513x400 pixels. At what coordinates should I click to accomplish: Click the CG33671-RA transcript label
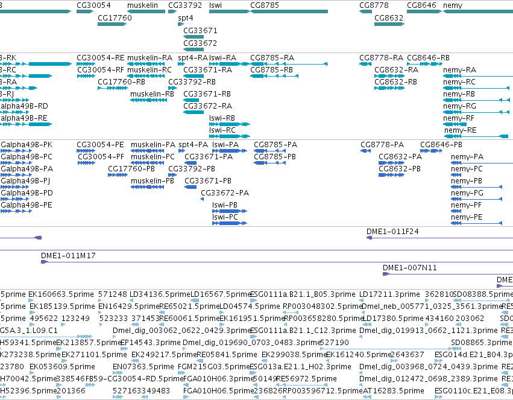[x=207, y=70]
